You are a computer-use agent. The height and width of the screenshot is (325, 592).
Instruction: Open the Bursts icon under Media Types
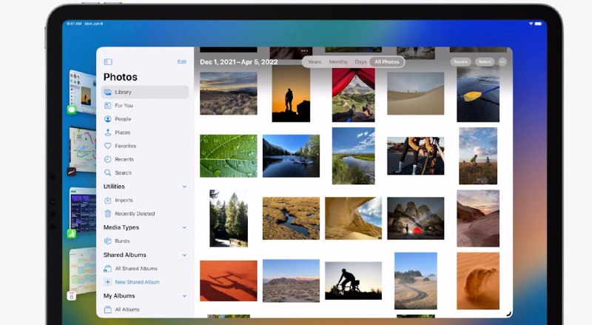[107, 241]
